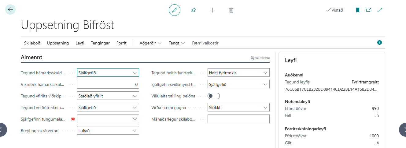Click Færri valkostir to show fewer options
This screenshot has width=406, height=148.
[205, 43]
